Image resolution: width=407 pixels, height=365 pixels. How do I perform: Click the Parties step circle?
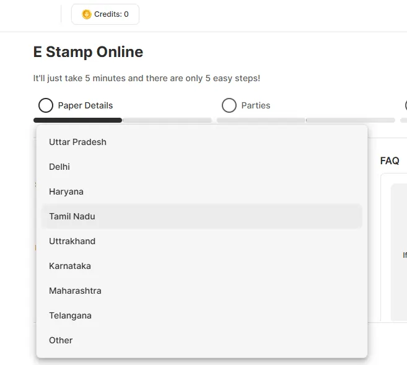click(x=229, y=105)
